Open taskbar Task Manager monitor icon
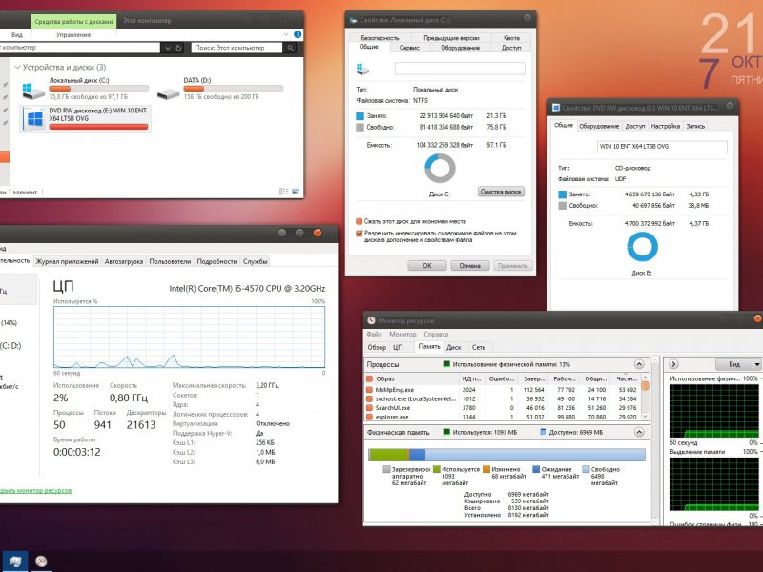763x572 pixels. pos(14,562)
